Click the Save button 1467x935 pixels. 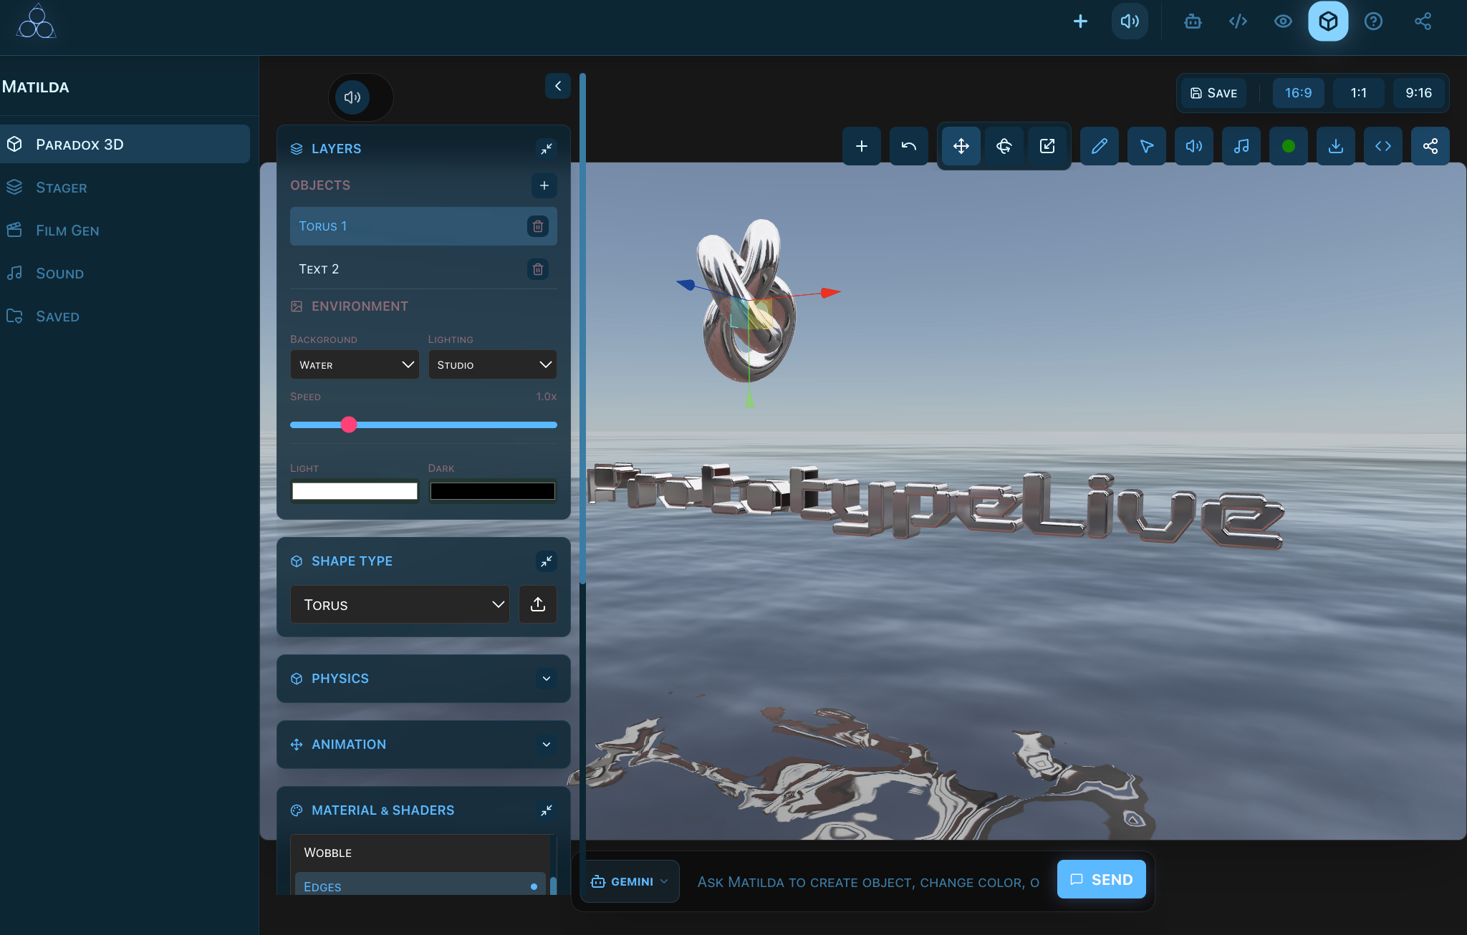(x=1214, y=93)
